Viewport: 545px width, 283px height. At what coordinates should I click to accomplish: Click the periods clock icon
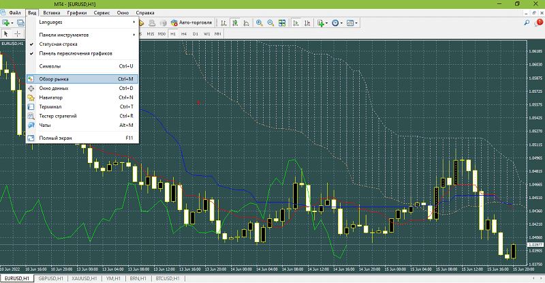335,23
